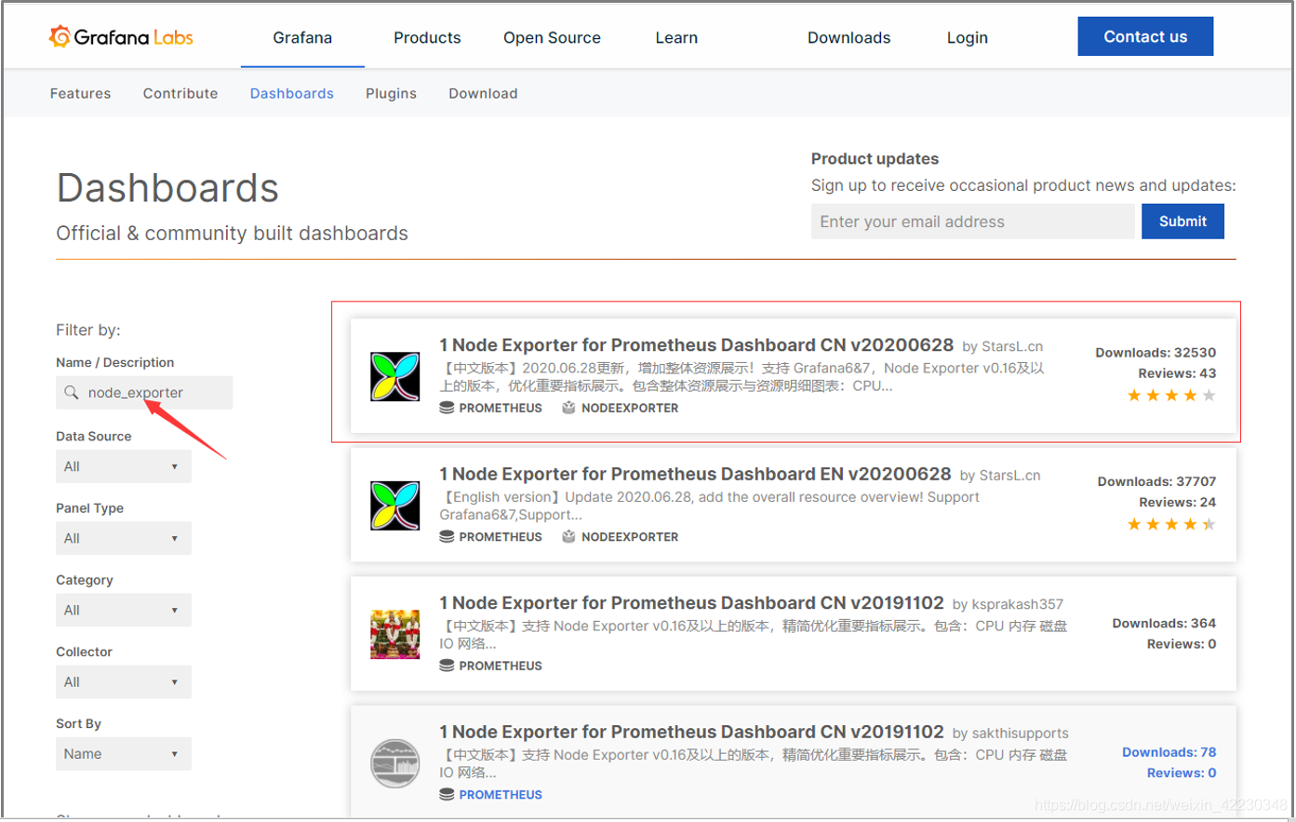Switch to the Contribute sub-tab
1296x822 pixels.
(x=180, y=93)
